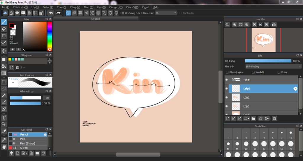Select the Lasso selection tool

point(4,89)
